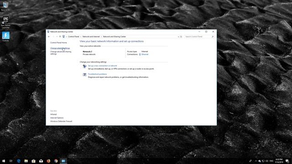292x164 pixels.
Task: Maximize the Network and Sharing Center window
Action: tap(206, 31)
